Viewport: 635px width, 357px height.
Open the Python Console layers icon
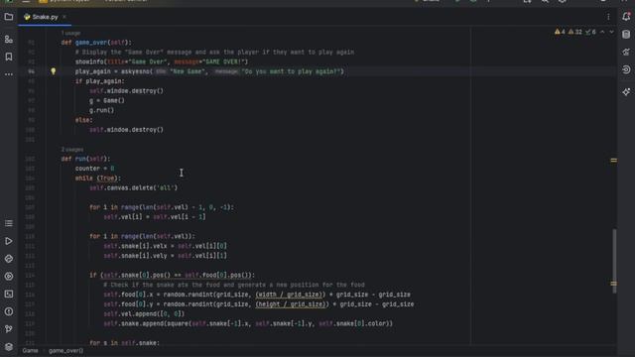(9, 347)
